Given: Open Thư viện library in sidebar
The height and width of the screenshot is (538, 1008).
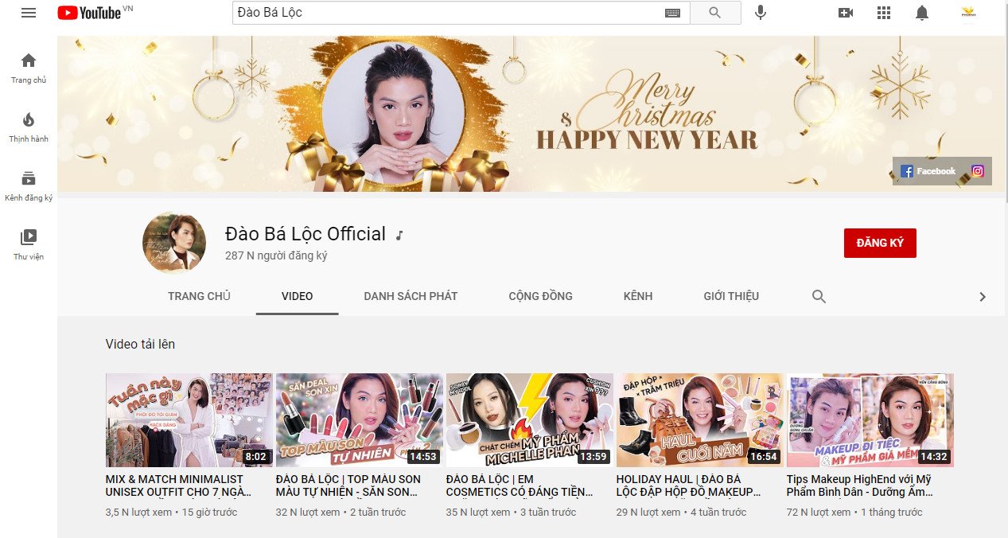Looking at the screenshot, I should coord(29,245).
